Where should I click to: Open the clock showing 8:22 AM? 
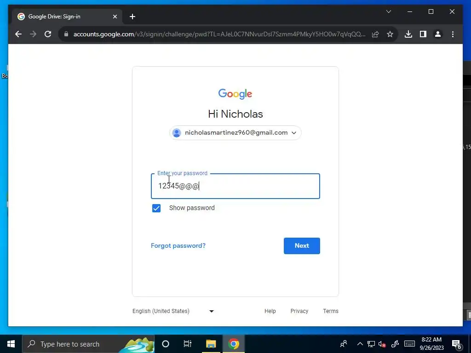(431, 344)
